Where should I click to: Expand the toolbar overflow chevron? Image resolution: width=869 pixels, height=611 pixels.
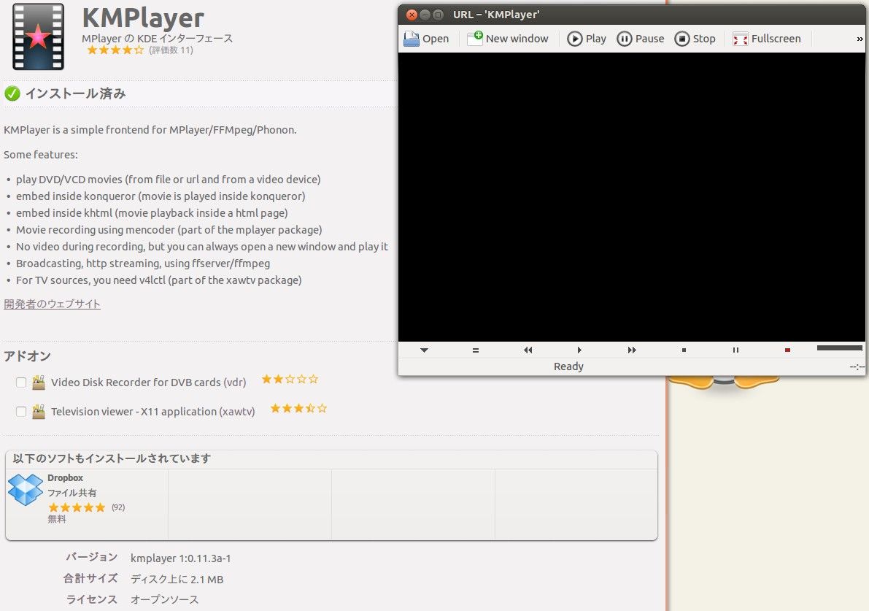(x=860, y=39)
